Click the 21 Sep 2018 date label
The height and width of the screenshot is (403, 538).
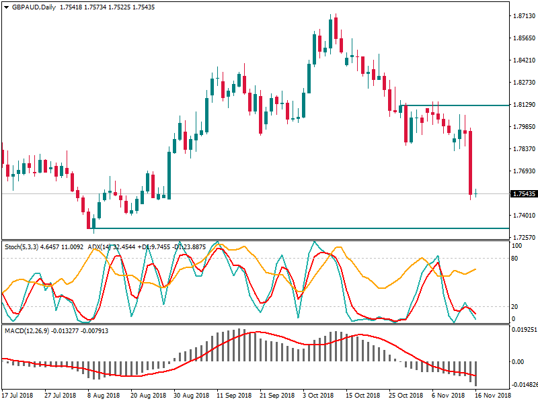277,396
